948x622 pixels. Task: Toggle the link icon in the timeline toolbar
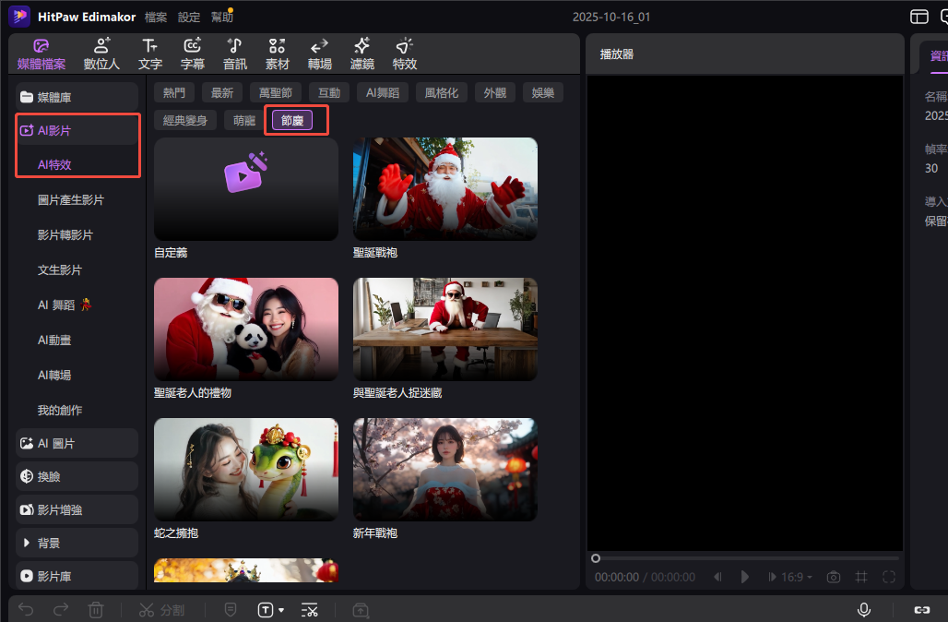click(x=921, y=610)
